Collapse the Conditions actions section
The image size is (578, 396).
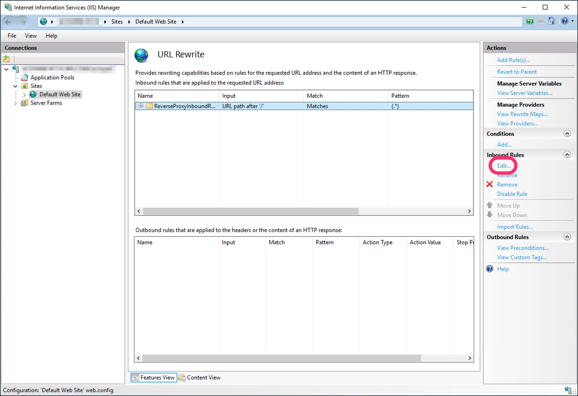click(567, 134)
